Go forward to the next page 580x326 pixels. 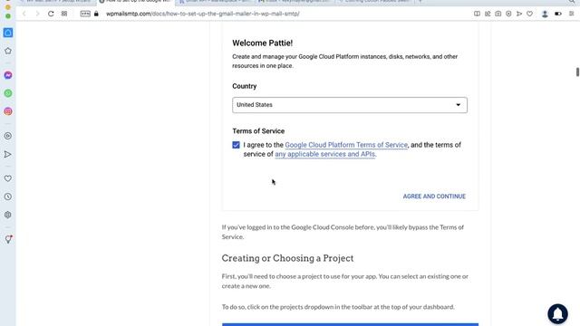(x=37, y=14)
